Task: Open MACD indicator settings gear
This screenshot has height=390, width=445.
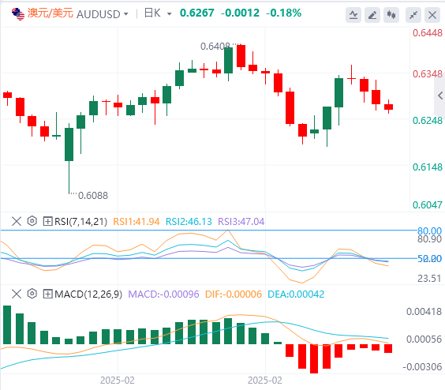Action: pyautogui.click(x=32, y=294)
